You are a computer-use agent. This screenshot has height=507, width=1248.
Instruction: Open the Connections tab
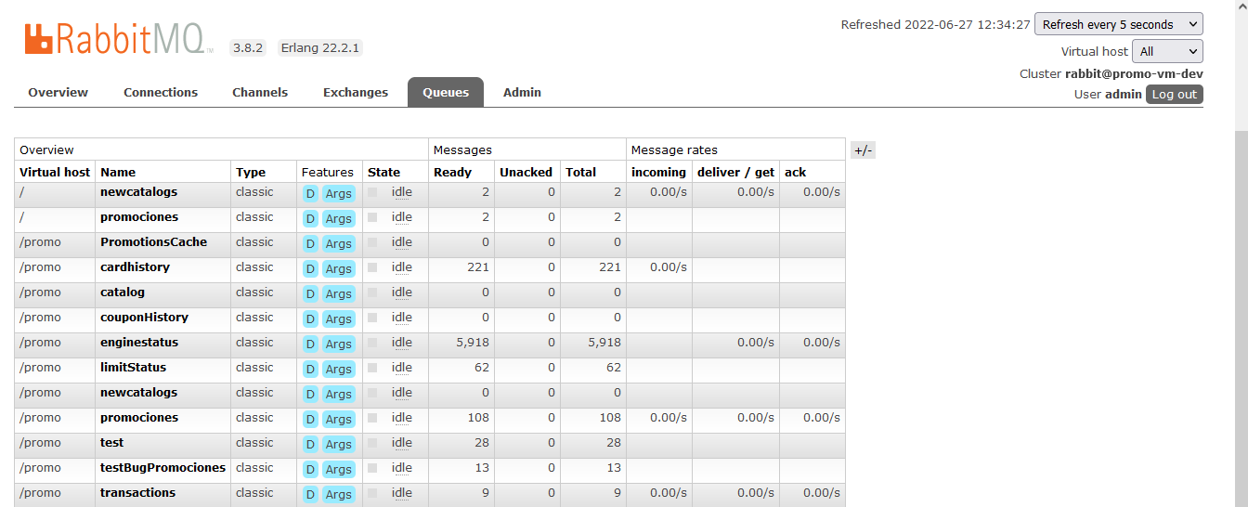pyautogui.click(x=161, y=92)
